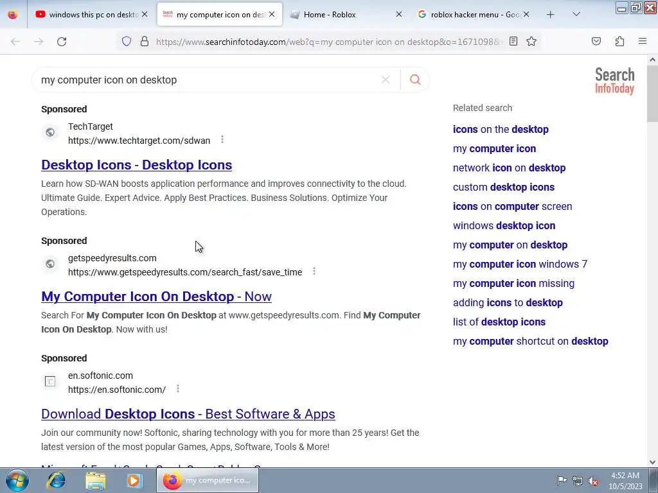Viewport: 658px width, 493px height.
Task: Click the Firefox View icon in tab bar
Action: (x=13, y=15)
